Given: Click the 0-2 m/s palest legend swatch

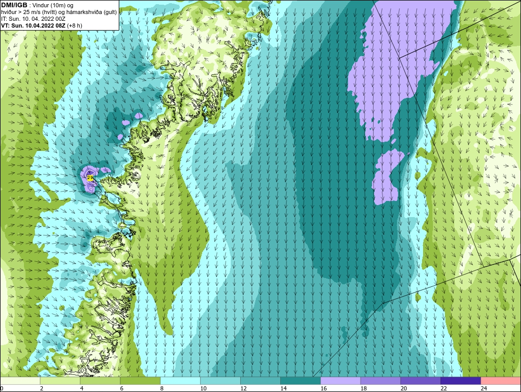Looking at the screenshot, I should coord(20,381).
